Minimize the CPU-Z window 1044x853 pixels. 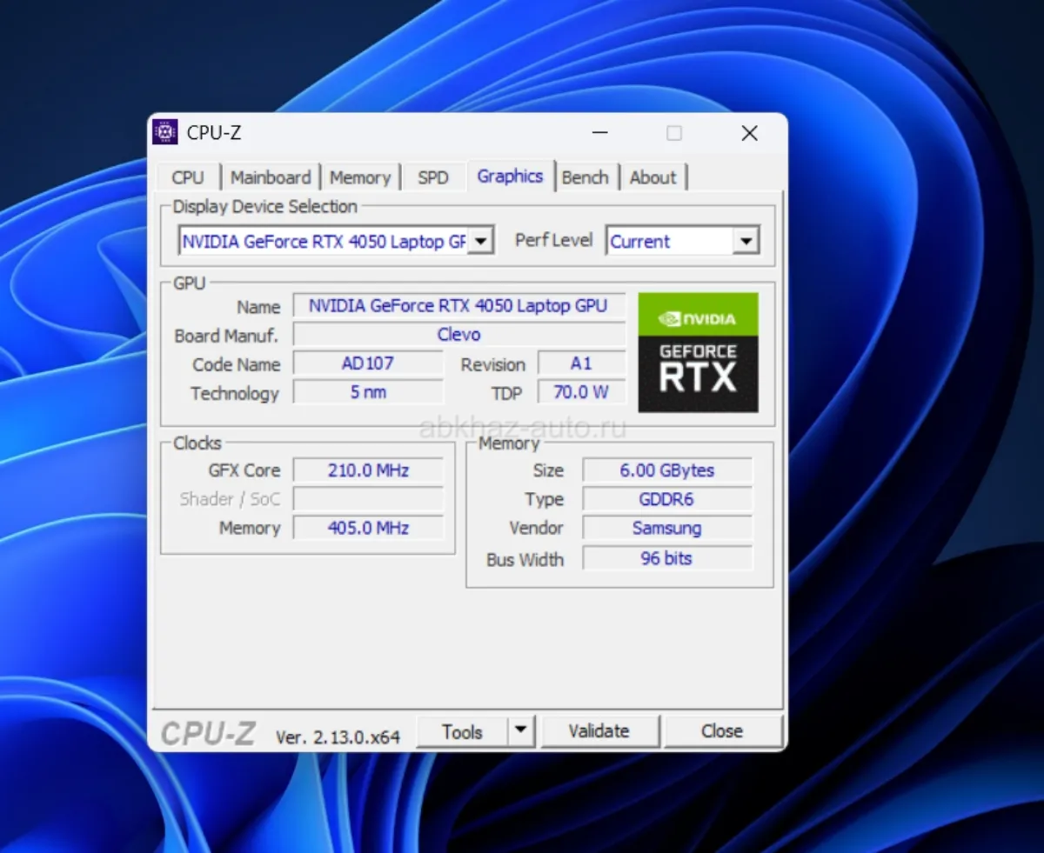point(600,133)
